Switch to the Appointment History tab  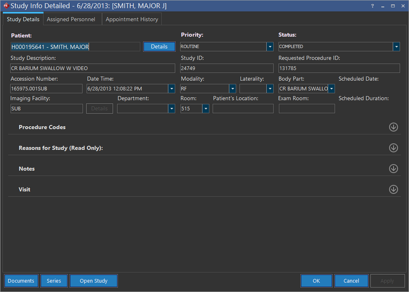132,19
